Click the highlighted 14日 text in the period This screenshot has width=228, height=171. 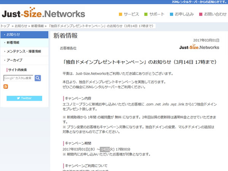click(105, 149)
